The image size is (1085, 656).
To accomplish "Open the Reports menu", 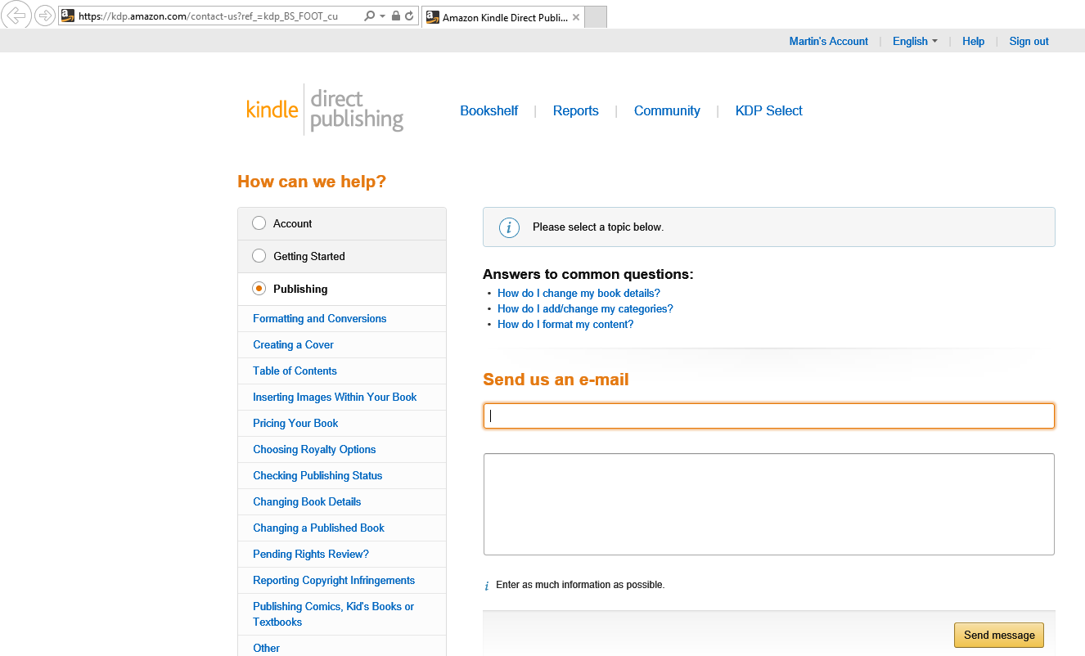I will 576,110.
